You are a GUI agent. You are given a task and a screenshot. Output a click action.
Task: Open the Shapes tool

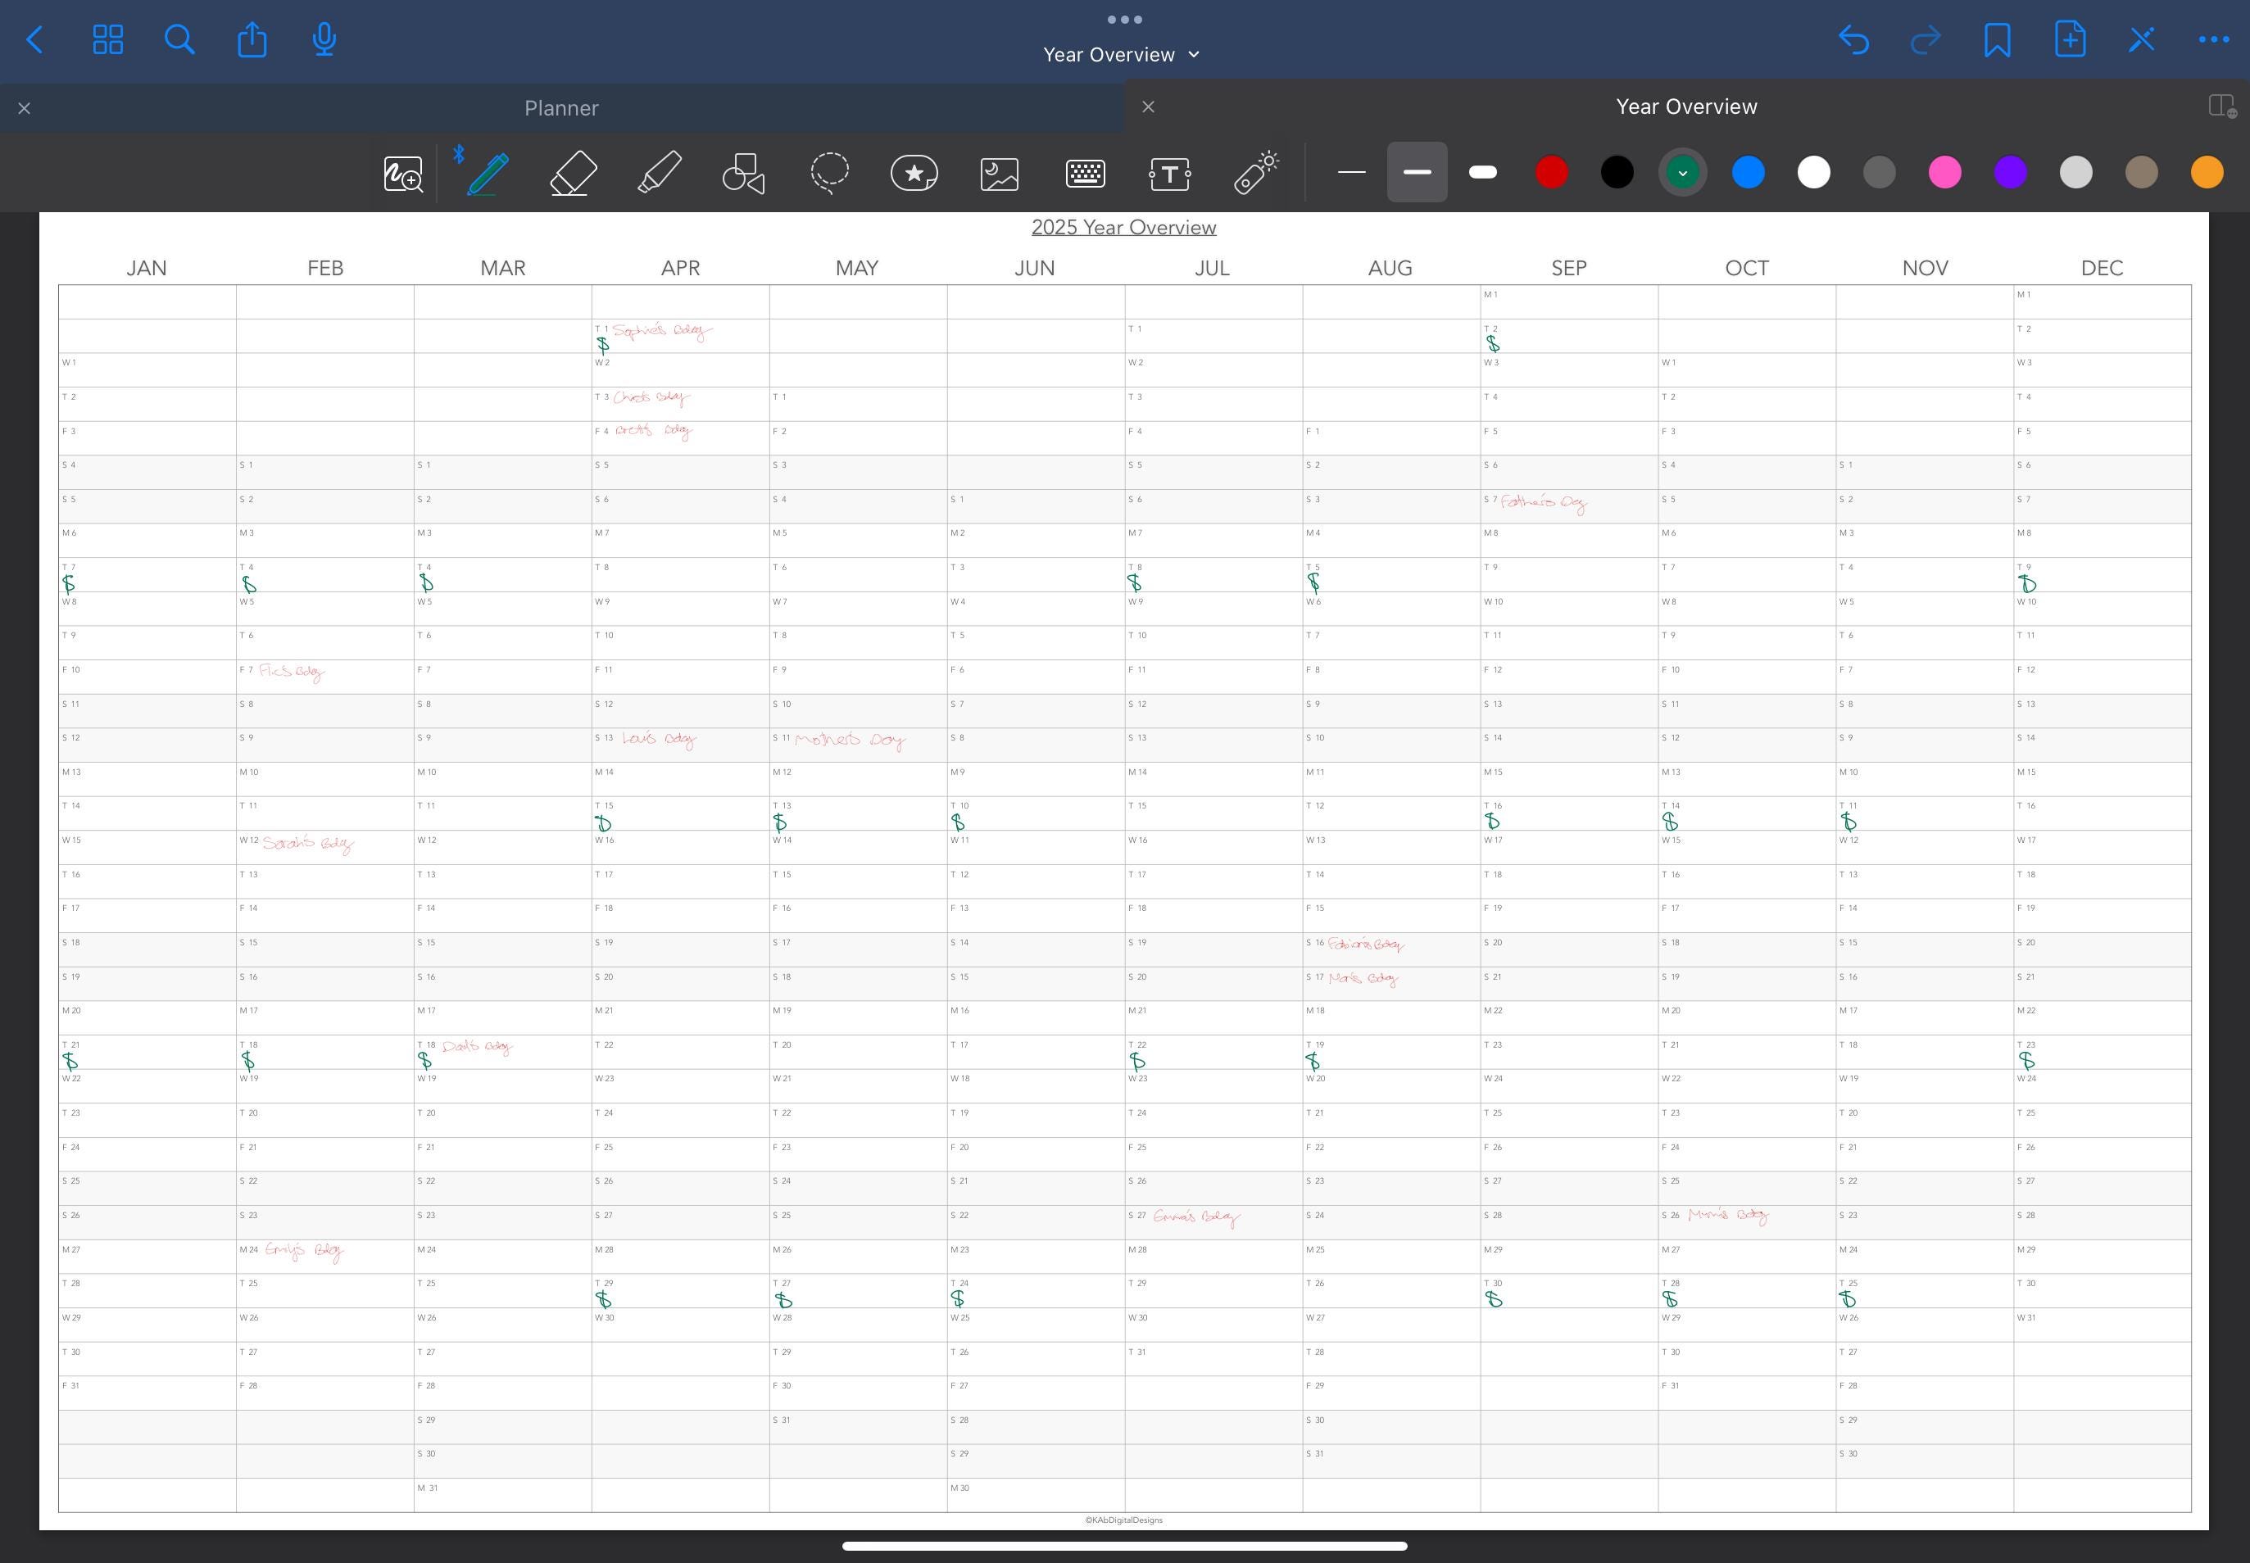[742, 172]
